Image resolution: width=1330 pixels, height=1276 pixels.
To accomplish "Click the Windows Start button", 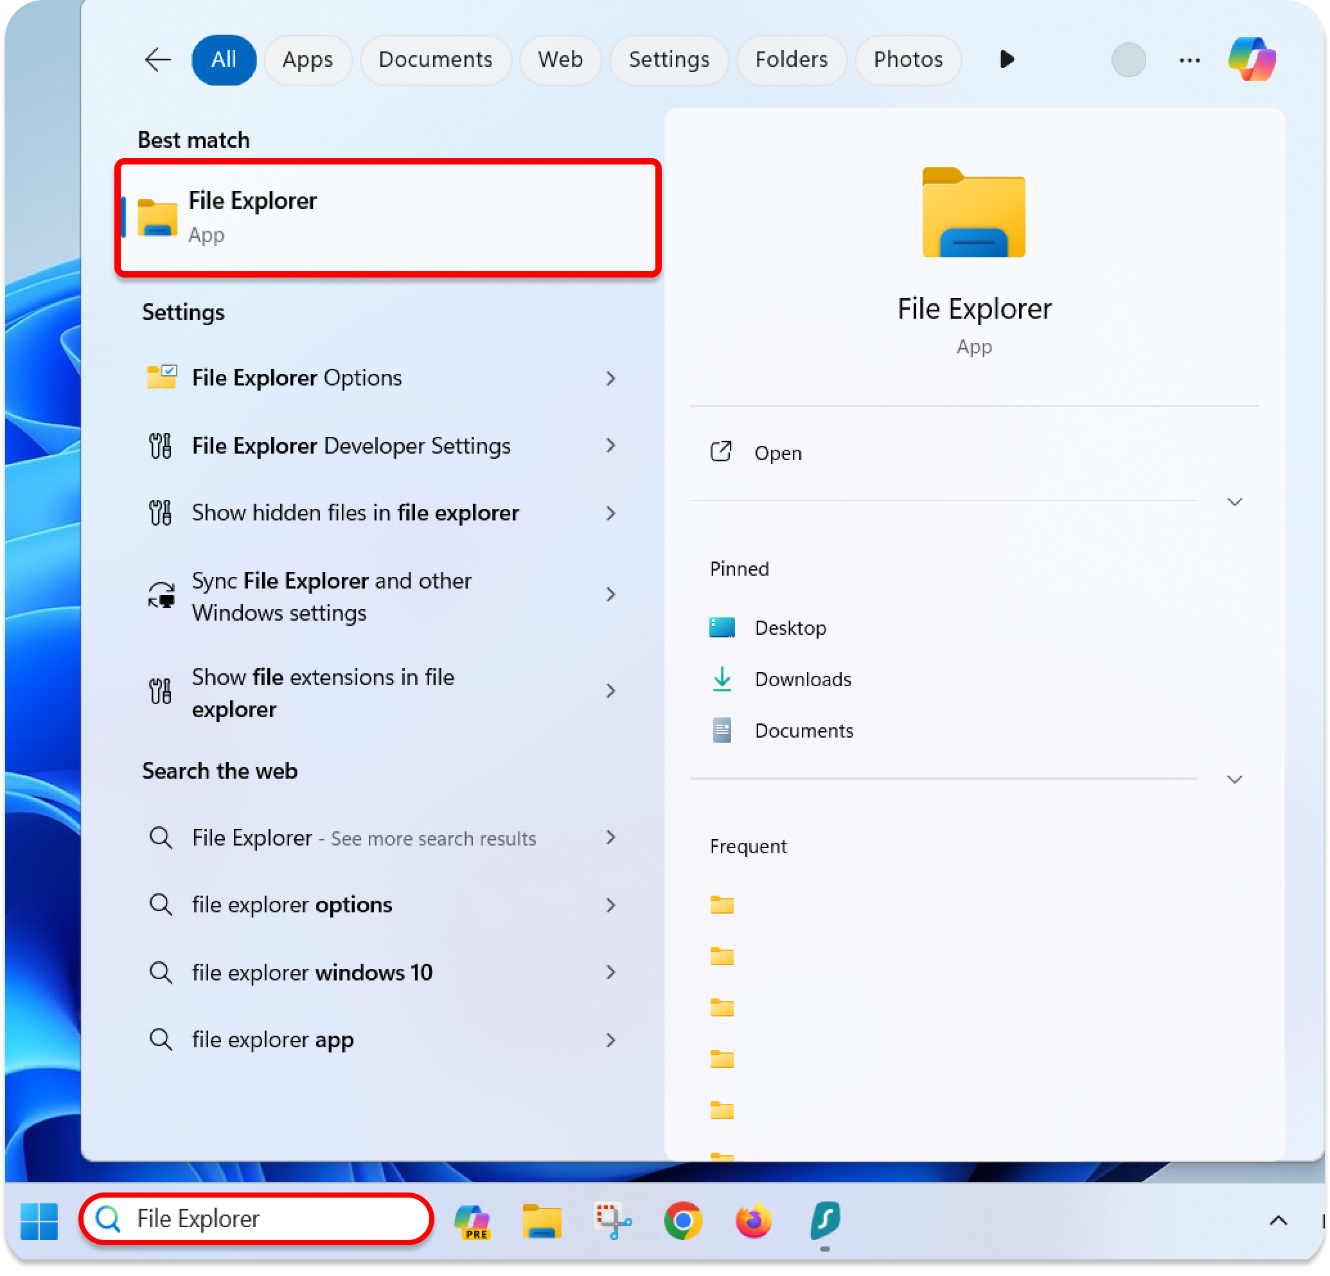I will point(39,1219).
